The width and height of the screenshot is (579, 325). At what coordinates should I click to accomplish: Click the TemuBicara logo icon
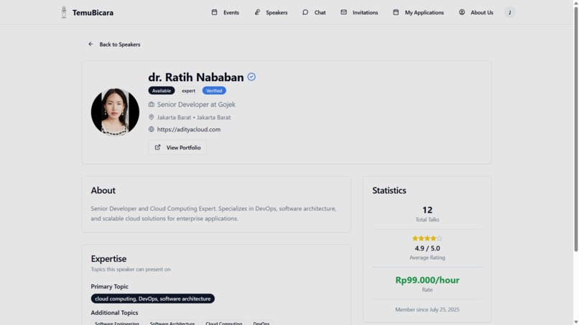click(x=64, y=12)
